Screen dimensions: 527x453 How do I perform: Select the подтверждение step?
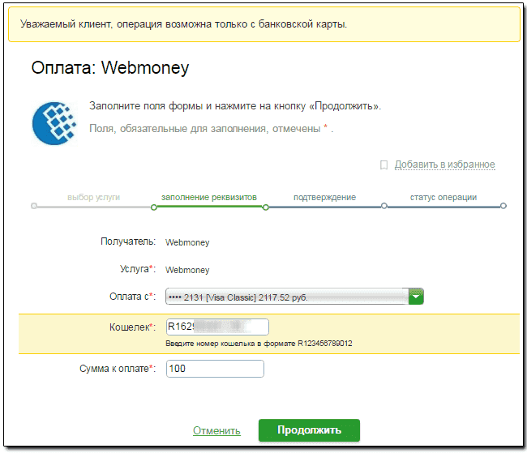[x=324, y=197]
